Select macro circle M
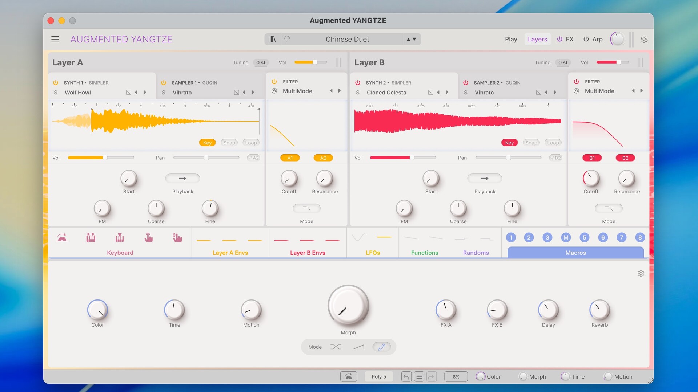 566,237
